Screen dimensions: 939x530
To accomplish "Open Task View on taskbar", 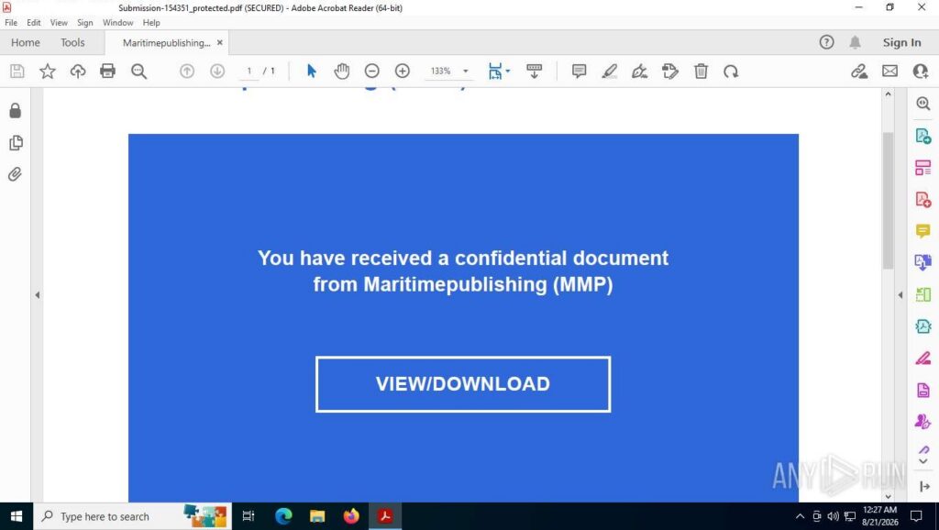I will click(x=249, y=516).
